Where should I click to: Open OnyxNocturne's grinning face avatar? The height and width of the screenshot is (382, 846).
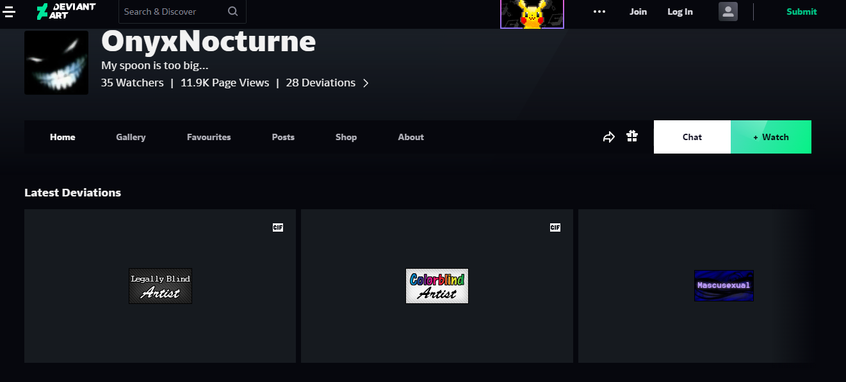[x=56, y=62]
